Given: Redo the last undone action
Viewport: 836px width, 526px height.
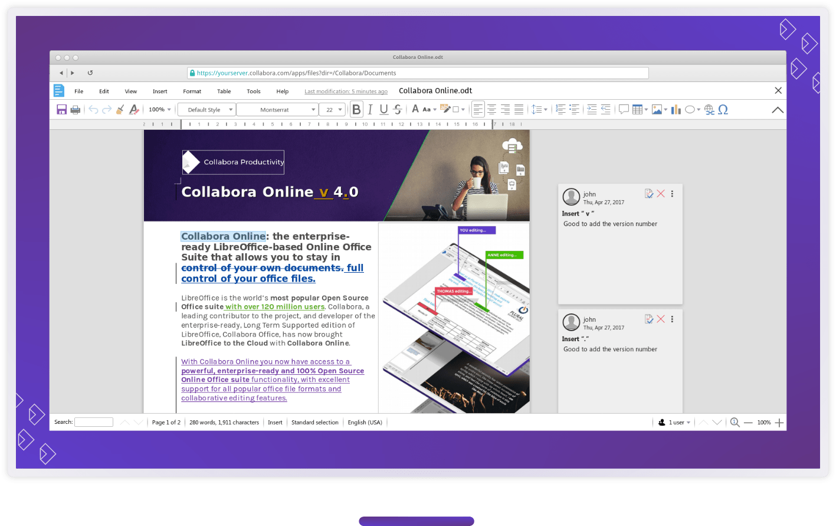Looking at the screenshot, I should coord(107,110).
